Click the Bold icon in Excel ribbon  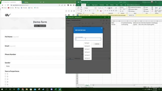point(86,11)
